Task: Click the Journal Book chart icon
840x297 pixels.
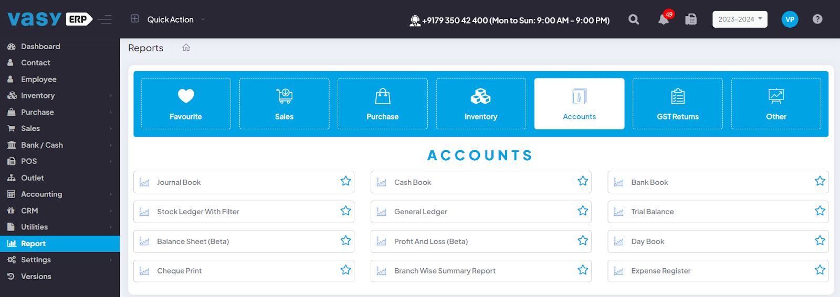Action: point(144,182)
